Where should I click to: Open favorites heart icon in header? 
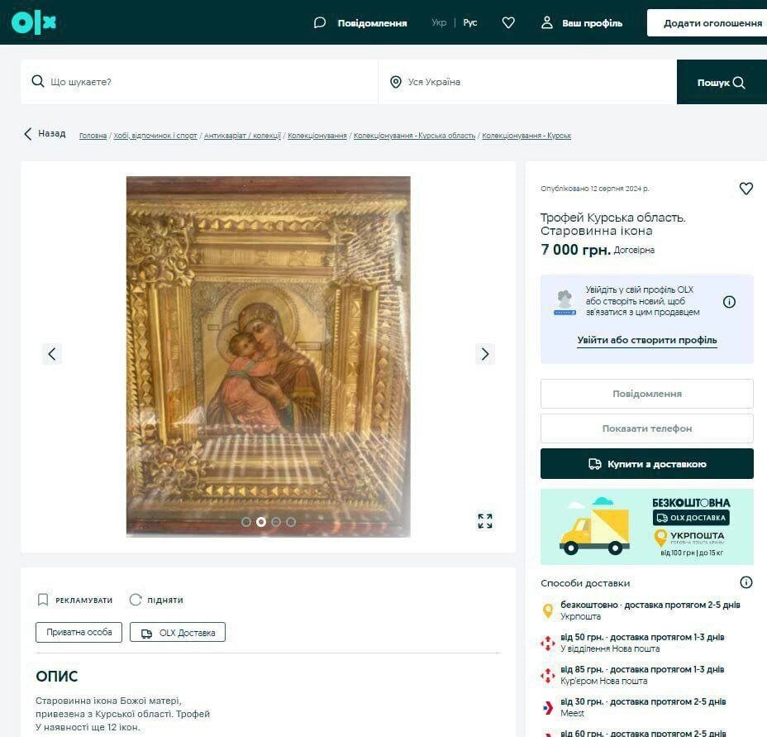(x=508, y=22)
